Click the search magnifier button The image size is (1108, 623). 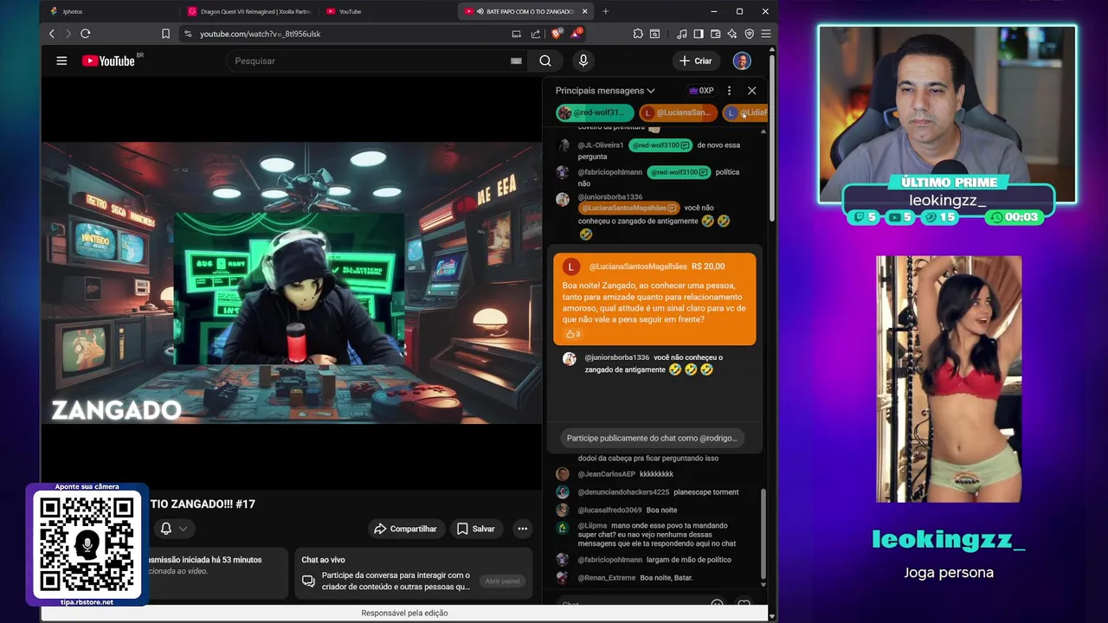click(545, 61)
